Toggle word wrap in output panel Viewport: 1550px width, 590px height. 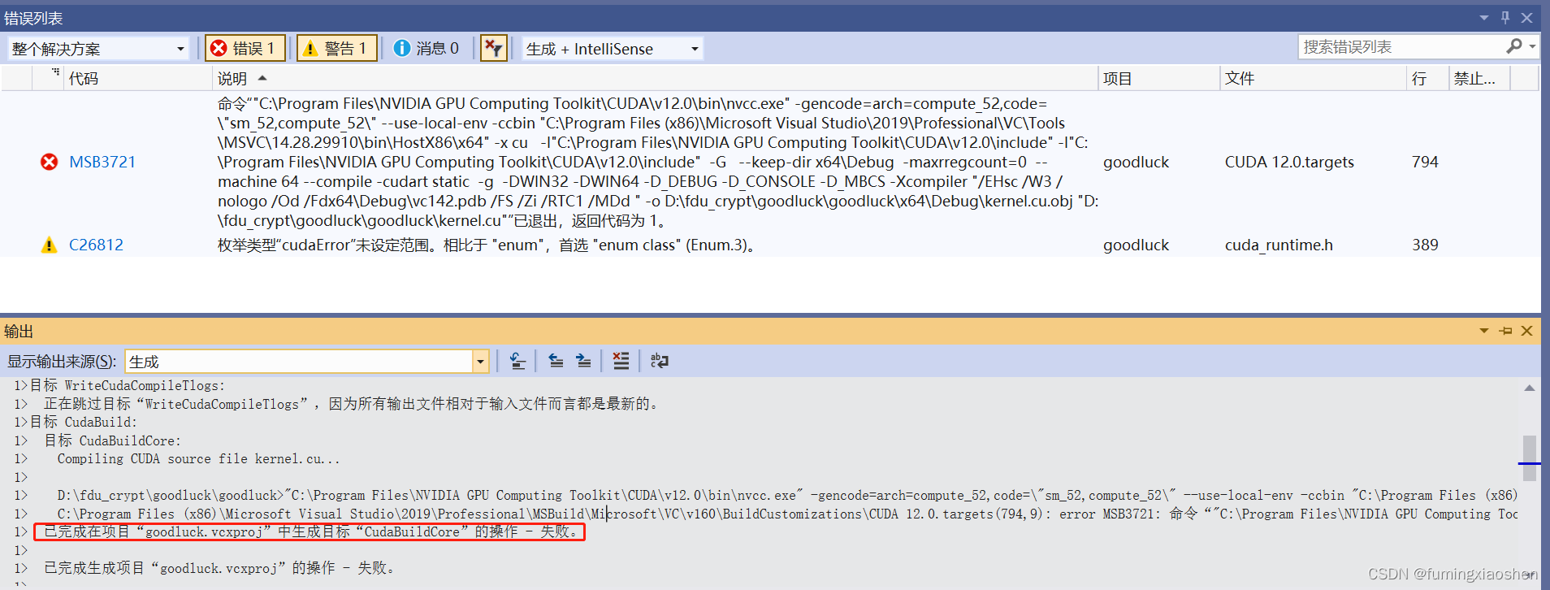point(659,361)
